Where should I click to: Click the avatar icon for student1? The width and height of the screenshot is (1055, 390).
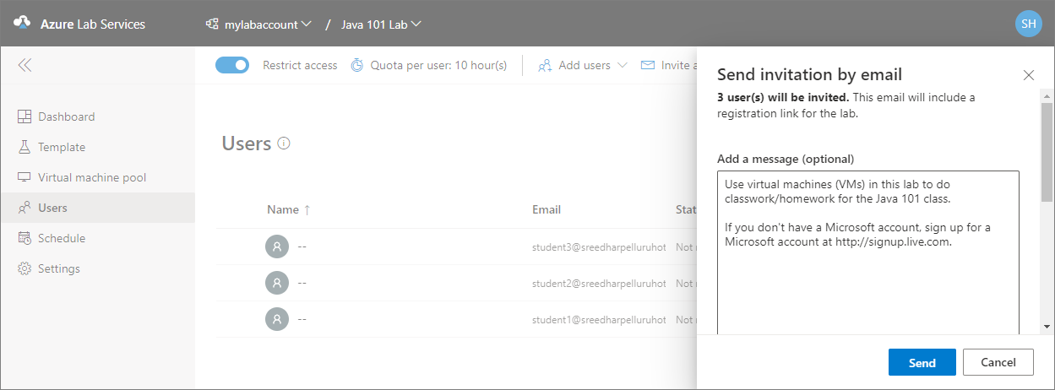pyautogui.click(x=276, y=319)
